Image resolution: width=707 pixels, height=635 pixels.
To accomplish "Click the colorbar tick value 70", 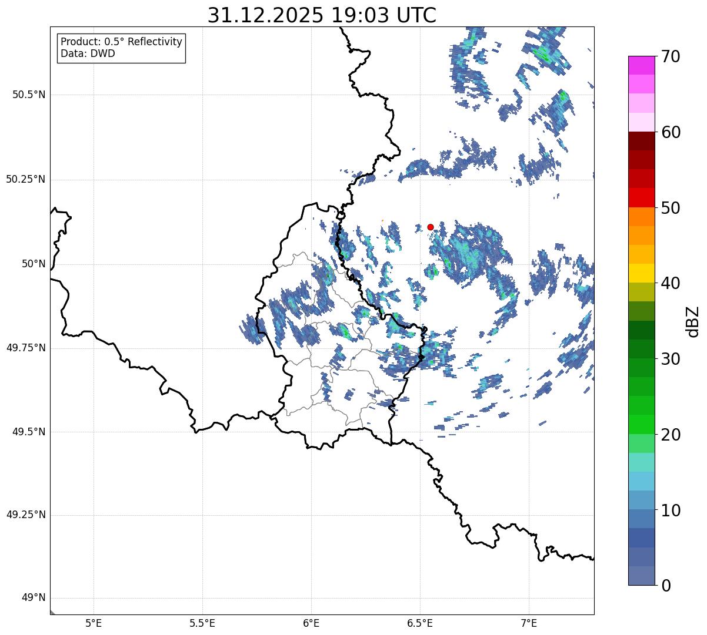I will coord(671,57).
